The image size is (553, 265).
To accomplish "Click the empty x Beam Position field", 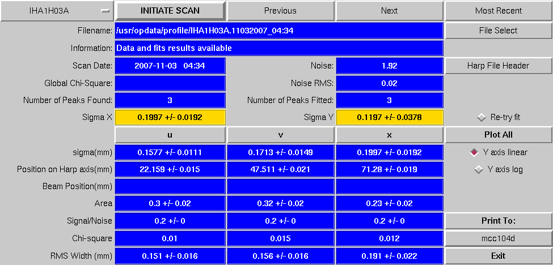I will point(389,186).
